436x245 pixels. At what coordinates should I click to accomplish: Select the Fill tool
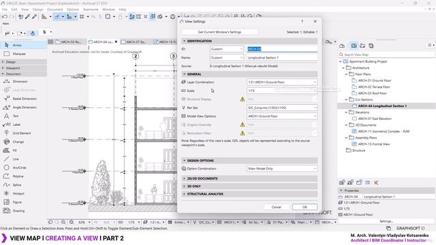[x=23, y=150]
